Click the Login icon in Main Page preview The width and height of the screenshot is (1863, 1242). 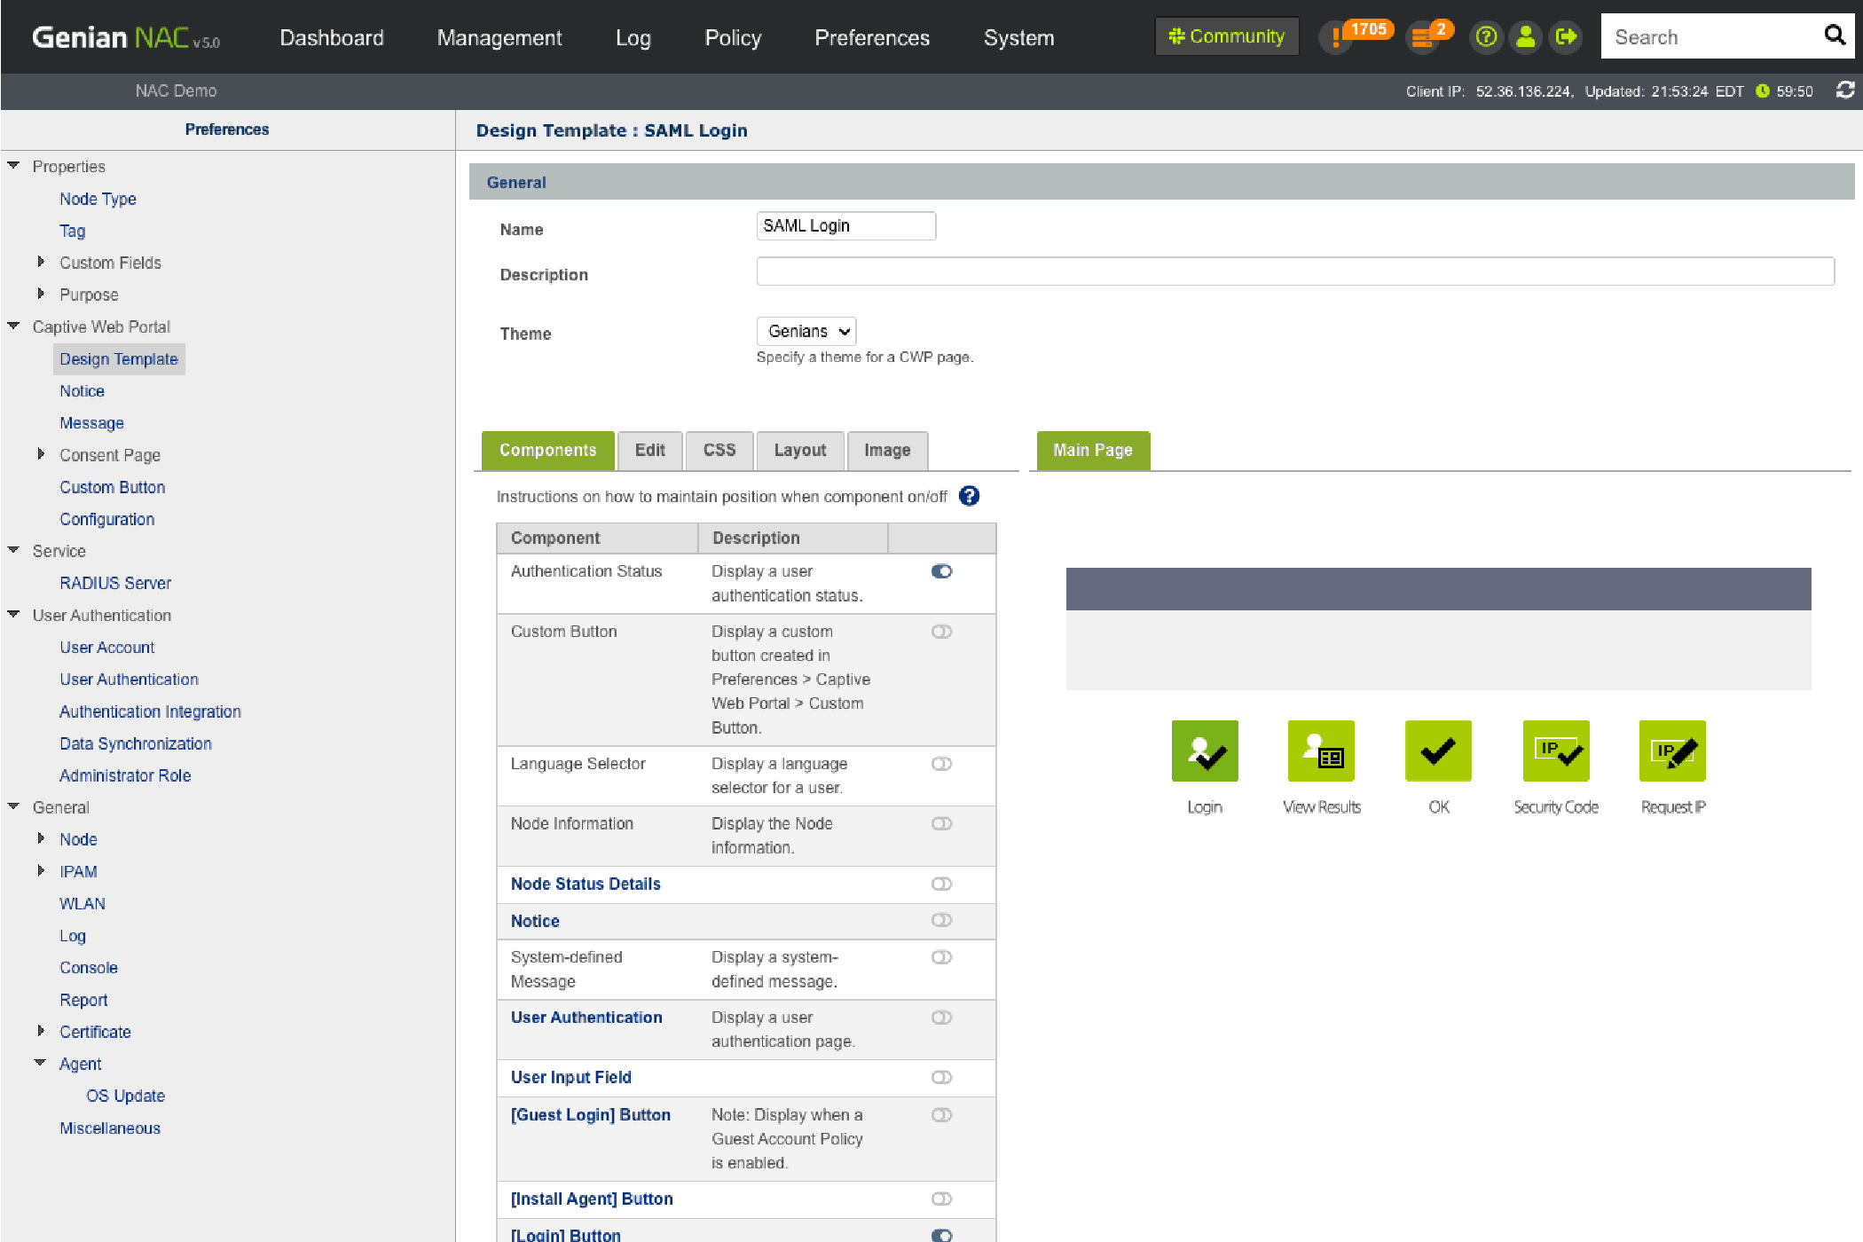1204,751
